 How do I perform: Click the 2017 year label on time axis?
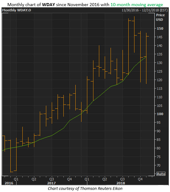coord(51,183)
